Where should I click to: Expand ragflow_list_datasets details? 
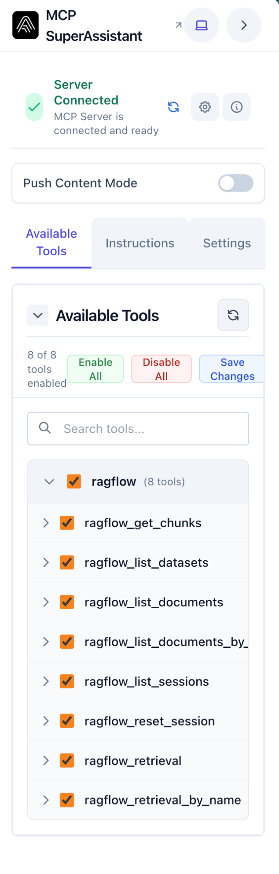pos(46,562)
